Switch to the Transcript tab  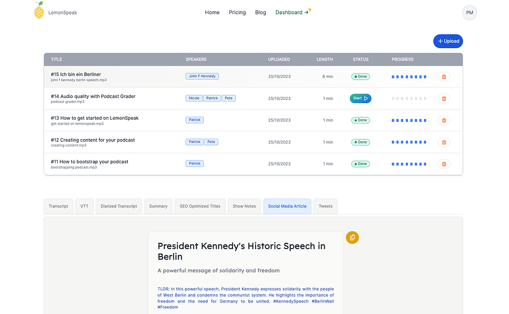(59, 206)
